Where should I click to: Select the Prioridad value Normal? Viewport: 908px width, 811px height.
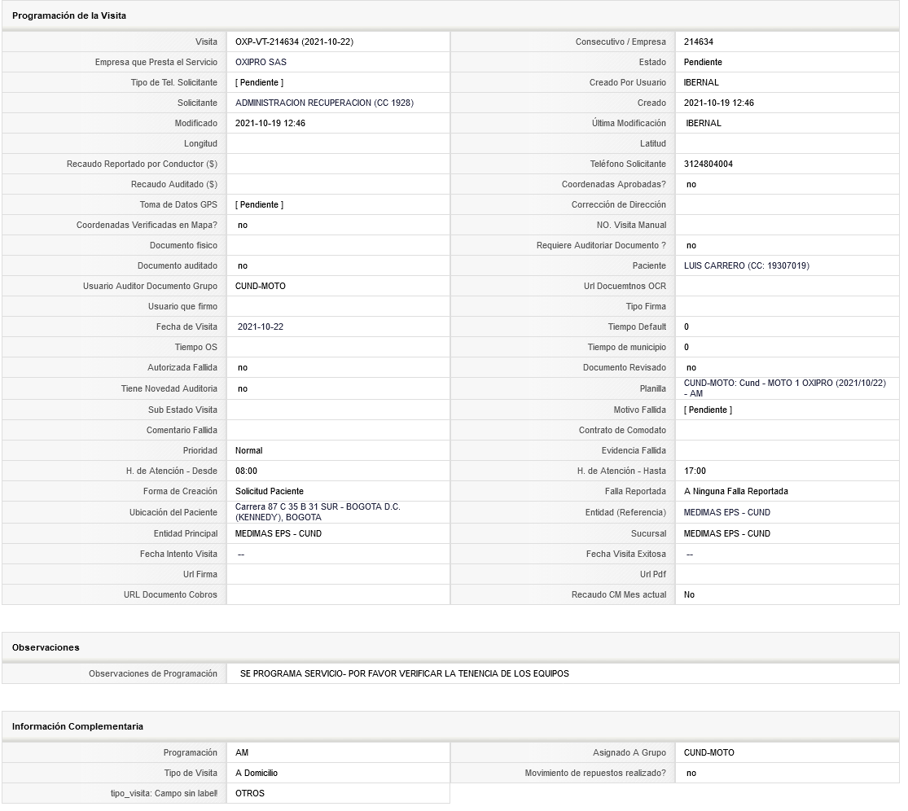tap(249, 450)
